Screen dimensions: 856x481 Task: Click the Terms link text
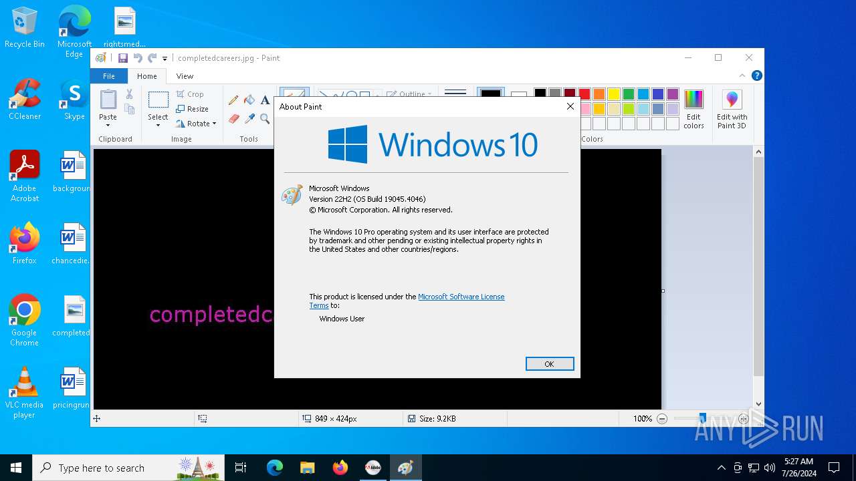[x=319, y=305]
